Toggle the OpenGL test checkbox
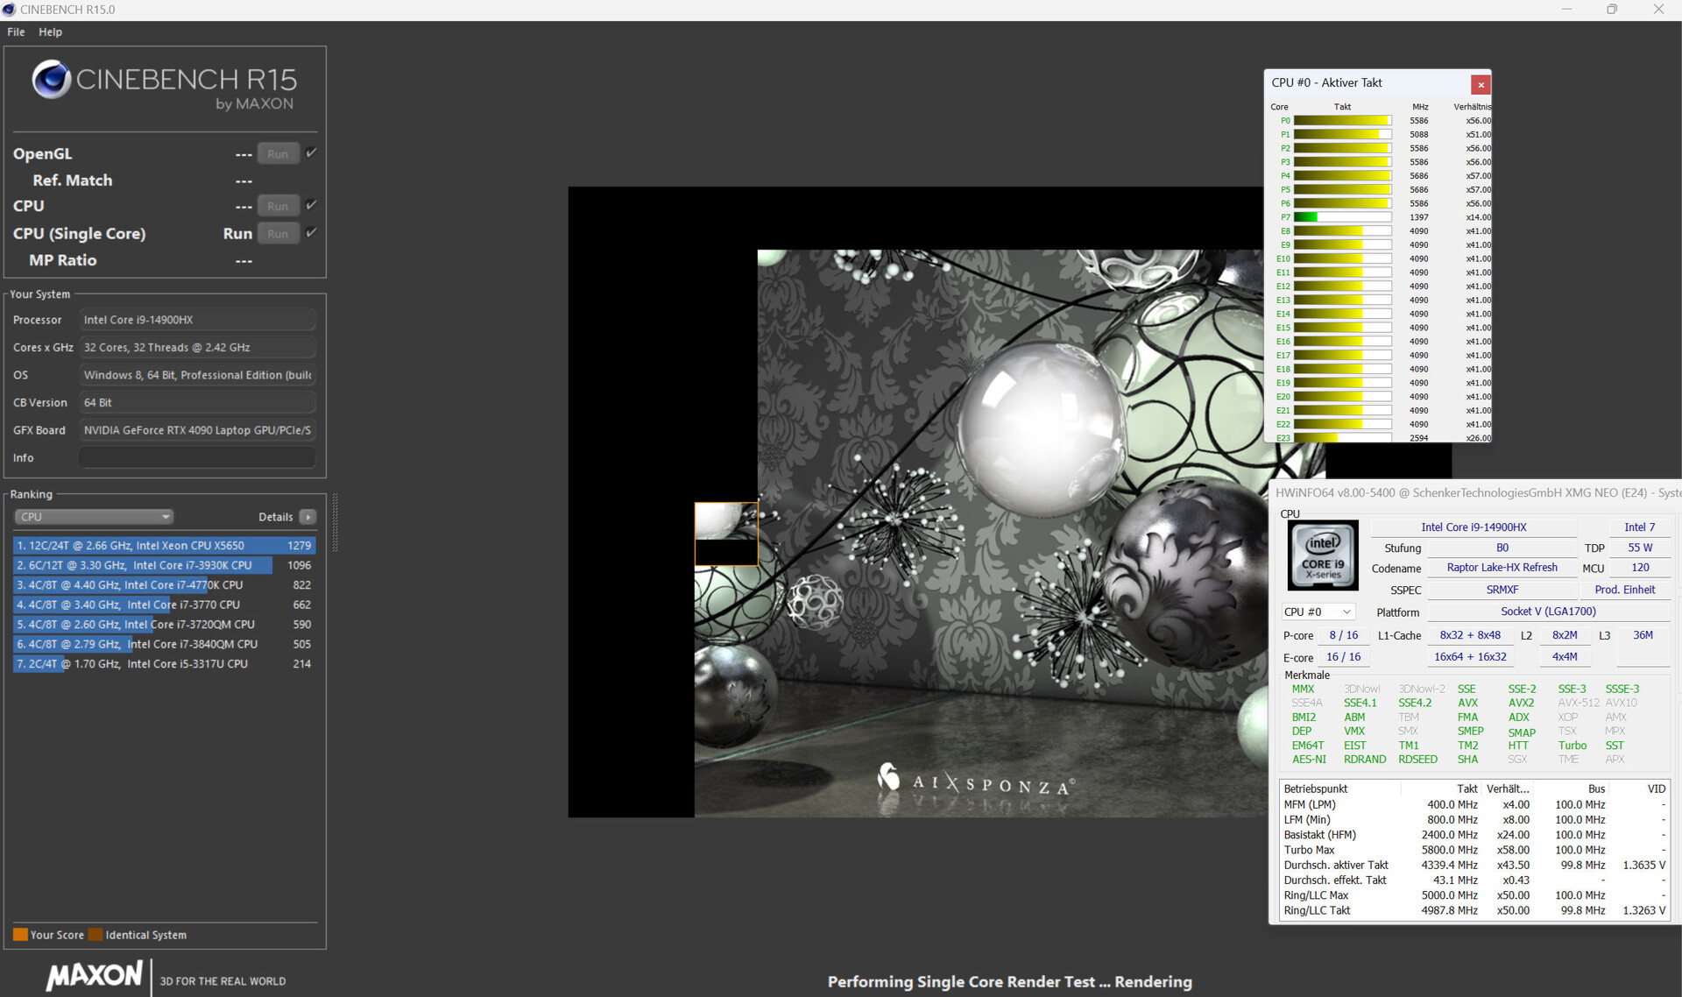 pyautogui.click(x=311, y=152)
